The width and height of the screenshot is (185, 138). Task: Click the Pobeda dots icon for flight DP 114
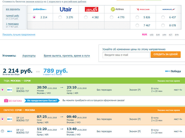[x=10, y=119]
